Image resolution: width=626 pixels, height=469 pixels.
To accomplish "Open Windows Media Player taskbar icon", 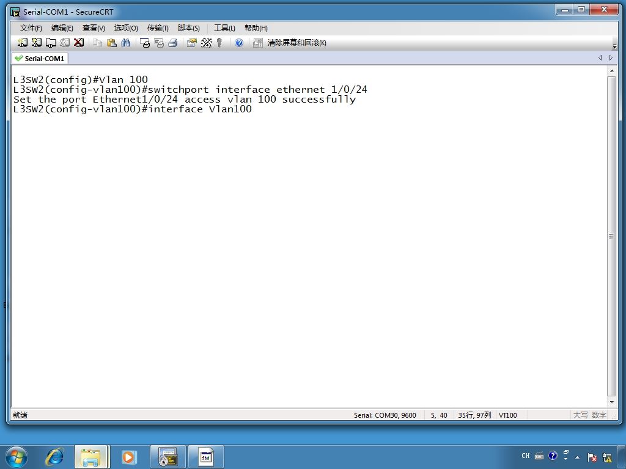I will tap(128, 457).
